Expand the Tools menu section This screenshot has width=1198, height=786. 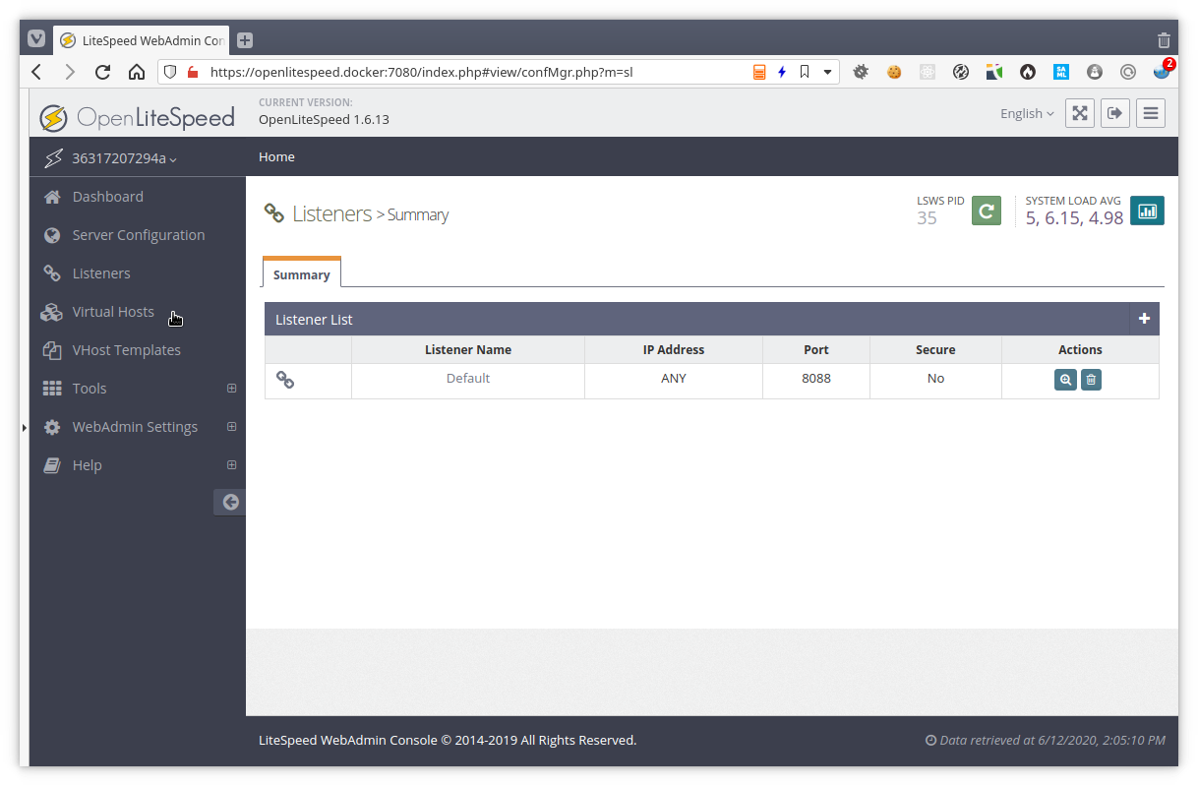coord(232,389)
